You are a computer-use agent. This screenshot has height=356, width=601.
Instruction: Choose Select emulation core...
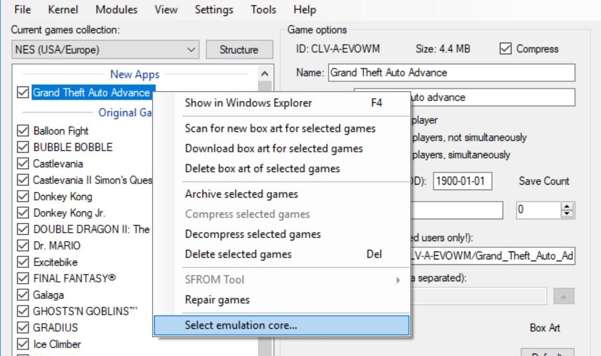[x=282, y=326]
